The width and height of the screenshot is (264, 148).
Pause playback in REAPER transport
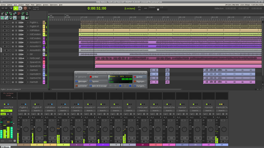20,8
